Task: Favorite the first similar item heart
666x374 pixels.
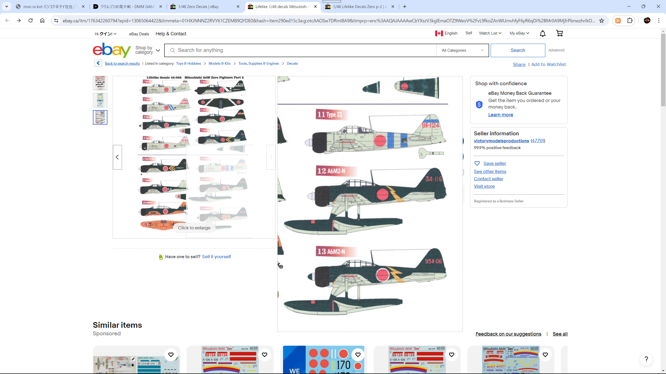Action: tap(171, 355)
